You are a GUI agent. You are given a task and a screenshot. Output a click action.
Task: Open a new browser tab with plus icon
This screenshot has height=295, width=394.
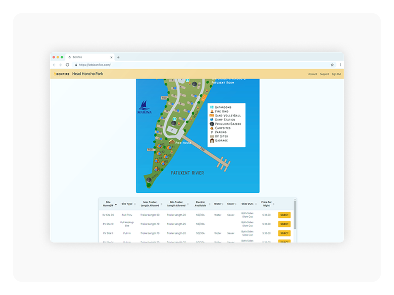118,57
